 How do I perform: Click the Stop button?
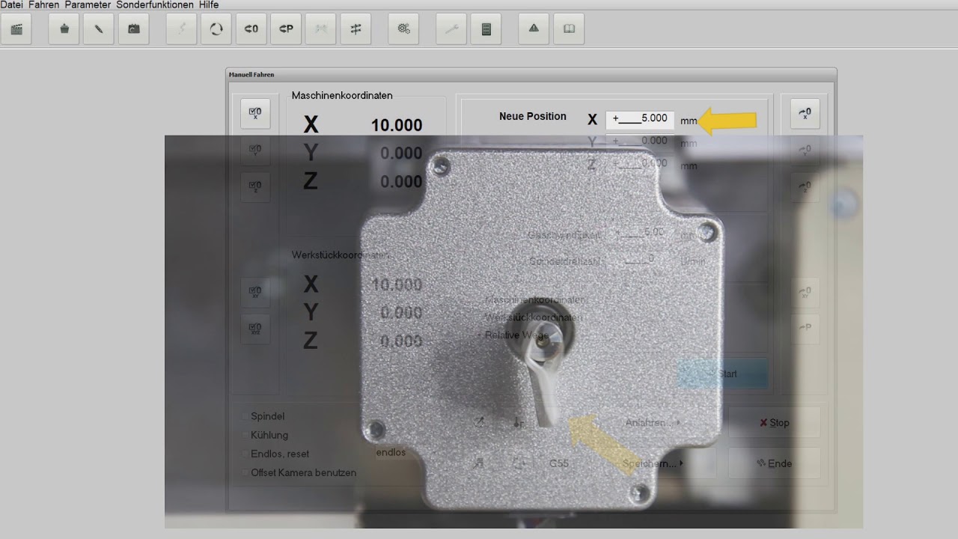point(775,423)
